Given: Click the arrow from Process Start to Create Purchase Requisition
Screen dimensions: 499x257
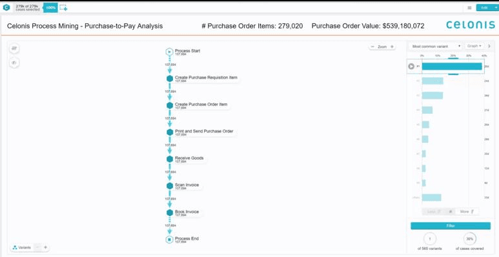Looking at the screenshot, I should pyautogui.click(x=170, y=65).
